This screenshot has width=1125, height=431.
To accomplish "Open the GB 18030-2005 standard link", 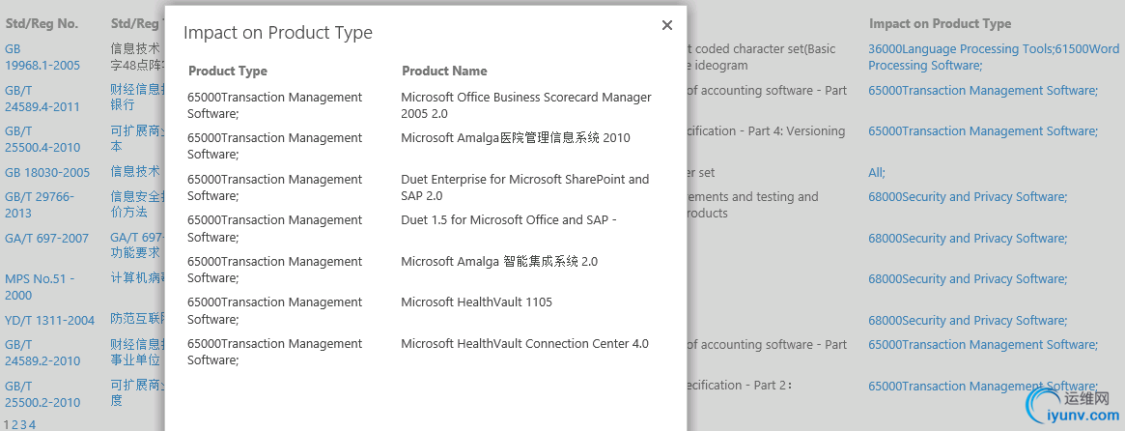I will coord(47,172).
